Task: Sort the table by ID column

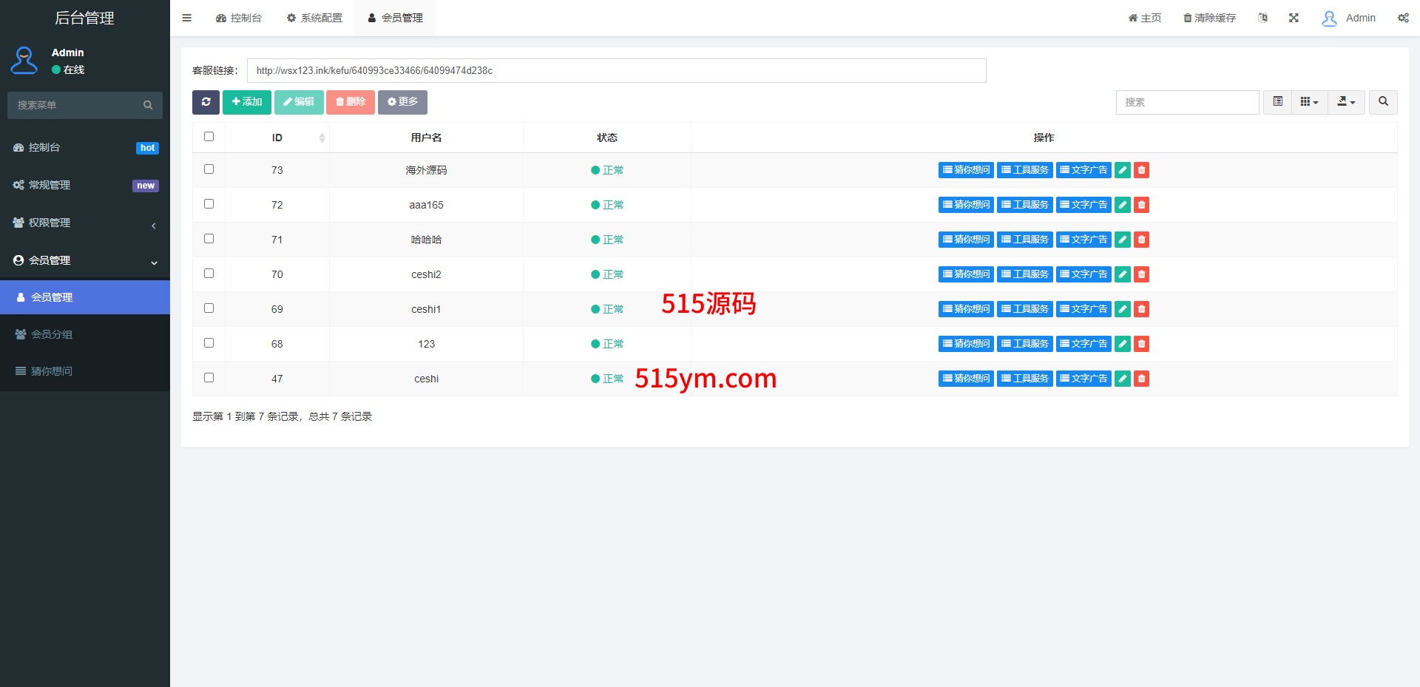Action: pyautogui.click(x=277, y=138)
